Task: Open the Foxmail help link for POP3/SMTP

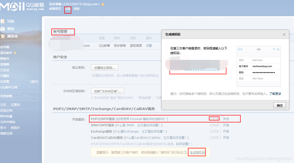Action: click(x=142, y=119)
